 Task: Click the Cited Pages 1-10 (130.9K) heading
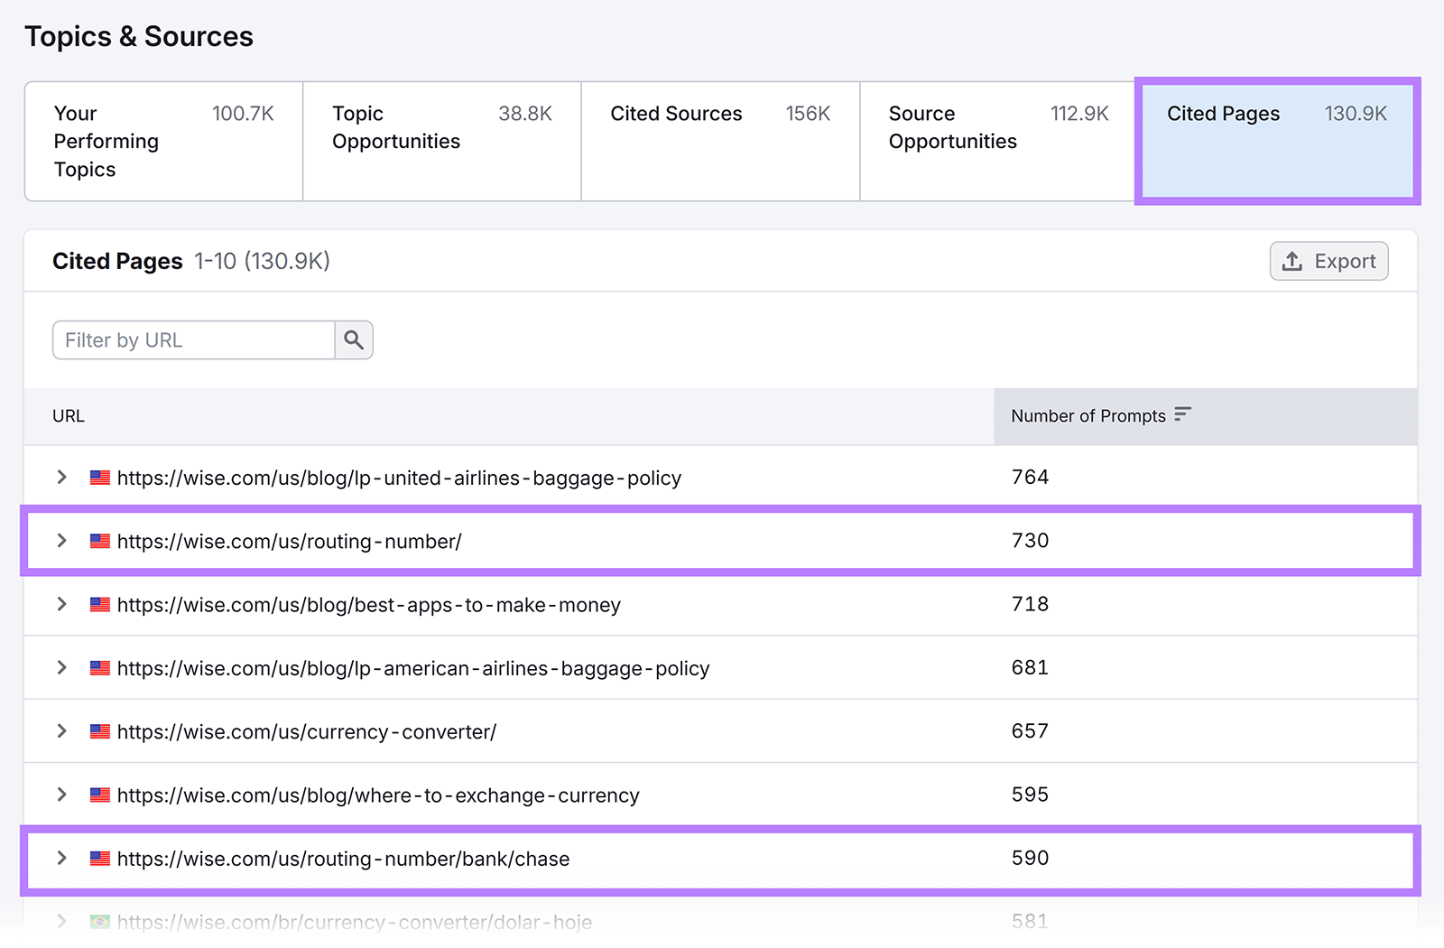point(191,261)
